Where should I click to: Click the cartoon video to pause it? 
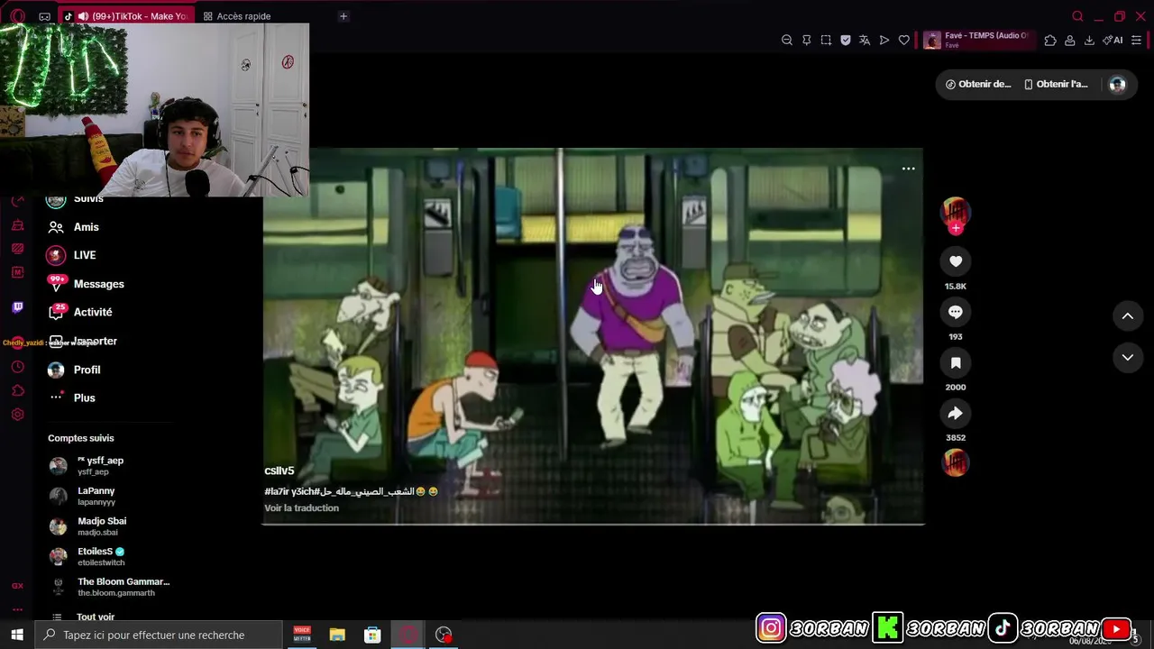[593, 335]
